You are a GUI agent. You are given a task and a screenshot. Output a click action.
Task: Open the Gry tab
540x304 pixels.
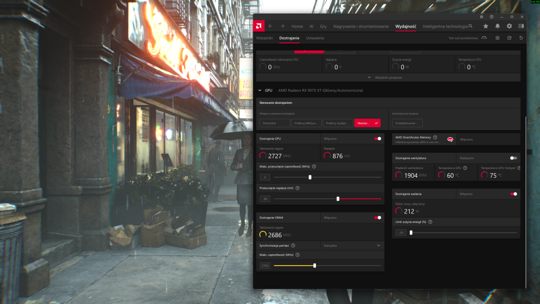point(323,26)
